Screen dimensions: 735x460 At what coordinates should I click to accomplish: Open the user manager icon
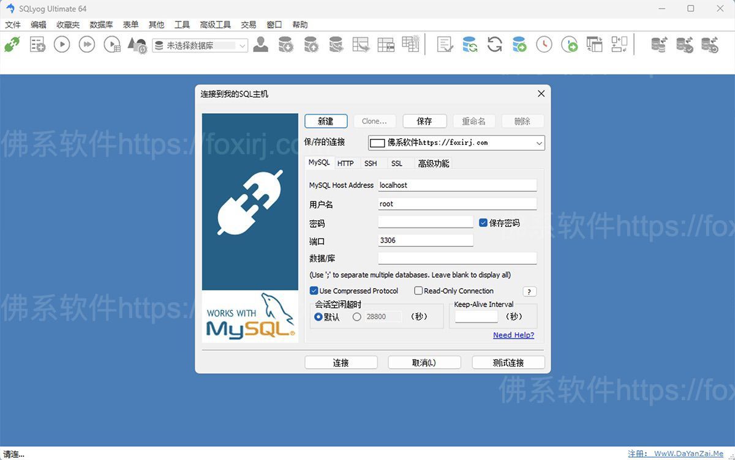[x=260, y=44]
